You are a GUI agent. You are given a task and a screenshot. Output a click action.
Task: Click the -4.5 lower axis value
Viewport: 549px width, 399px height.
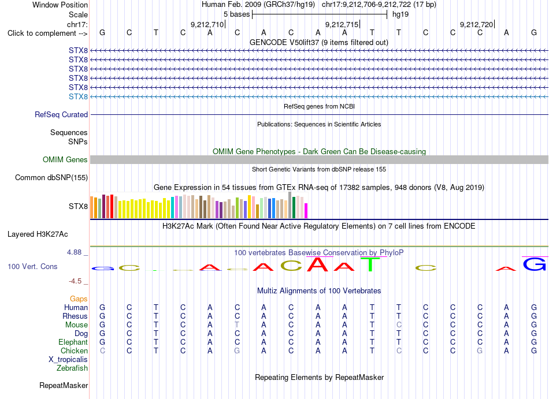point(75,281)
